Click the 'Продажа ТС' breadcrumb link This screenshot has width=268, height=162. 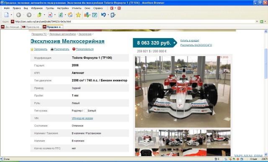[39, 34]
